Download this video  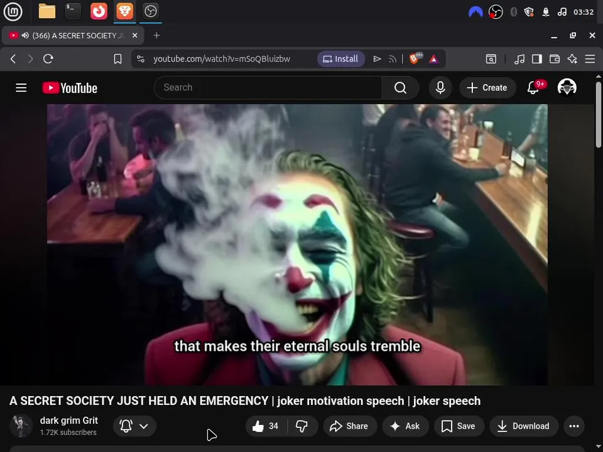(524, 426)
